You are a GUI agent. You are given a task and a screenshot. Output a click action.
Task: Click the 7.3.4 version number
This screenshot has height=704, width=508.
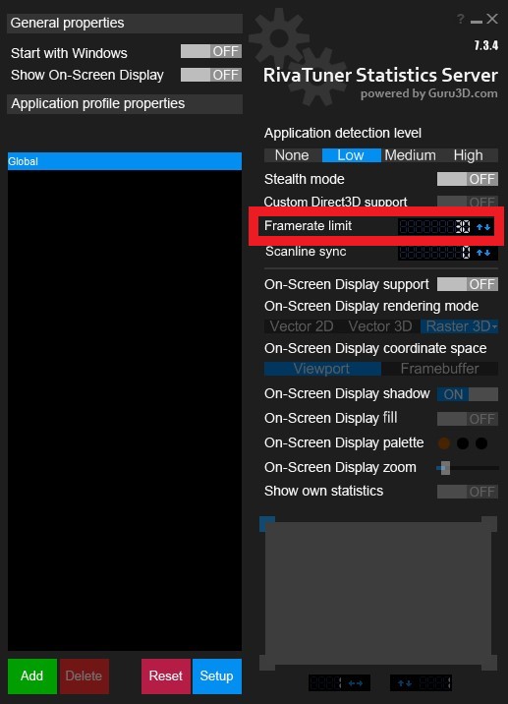486,45
